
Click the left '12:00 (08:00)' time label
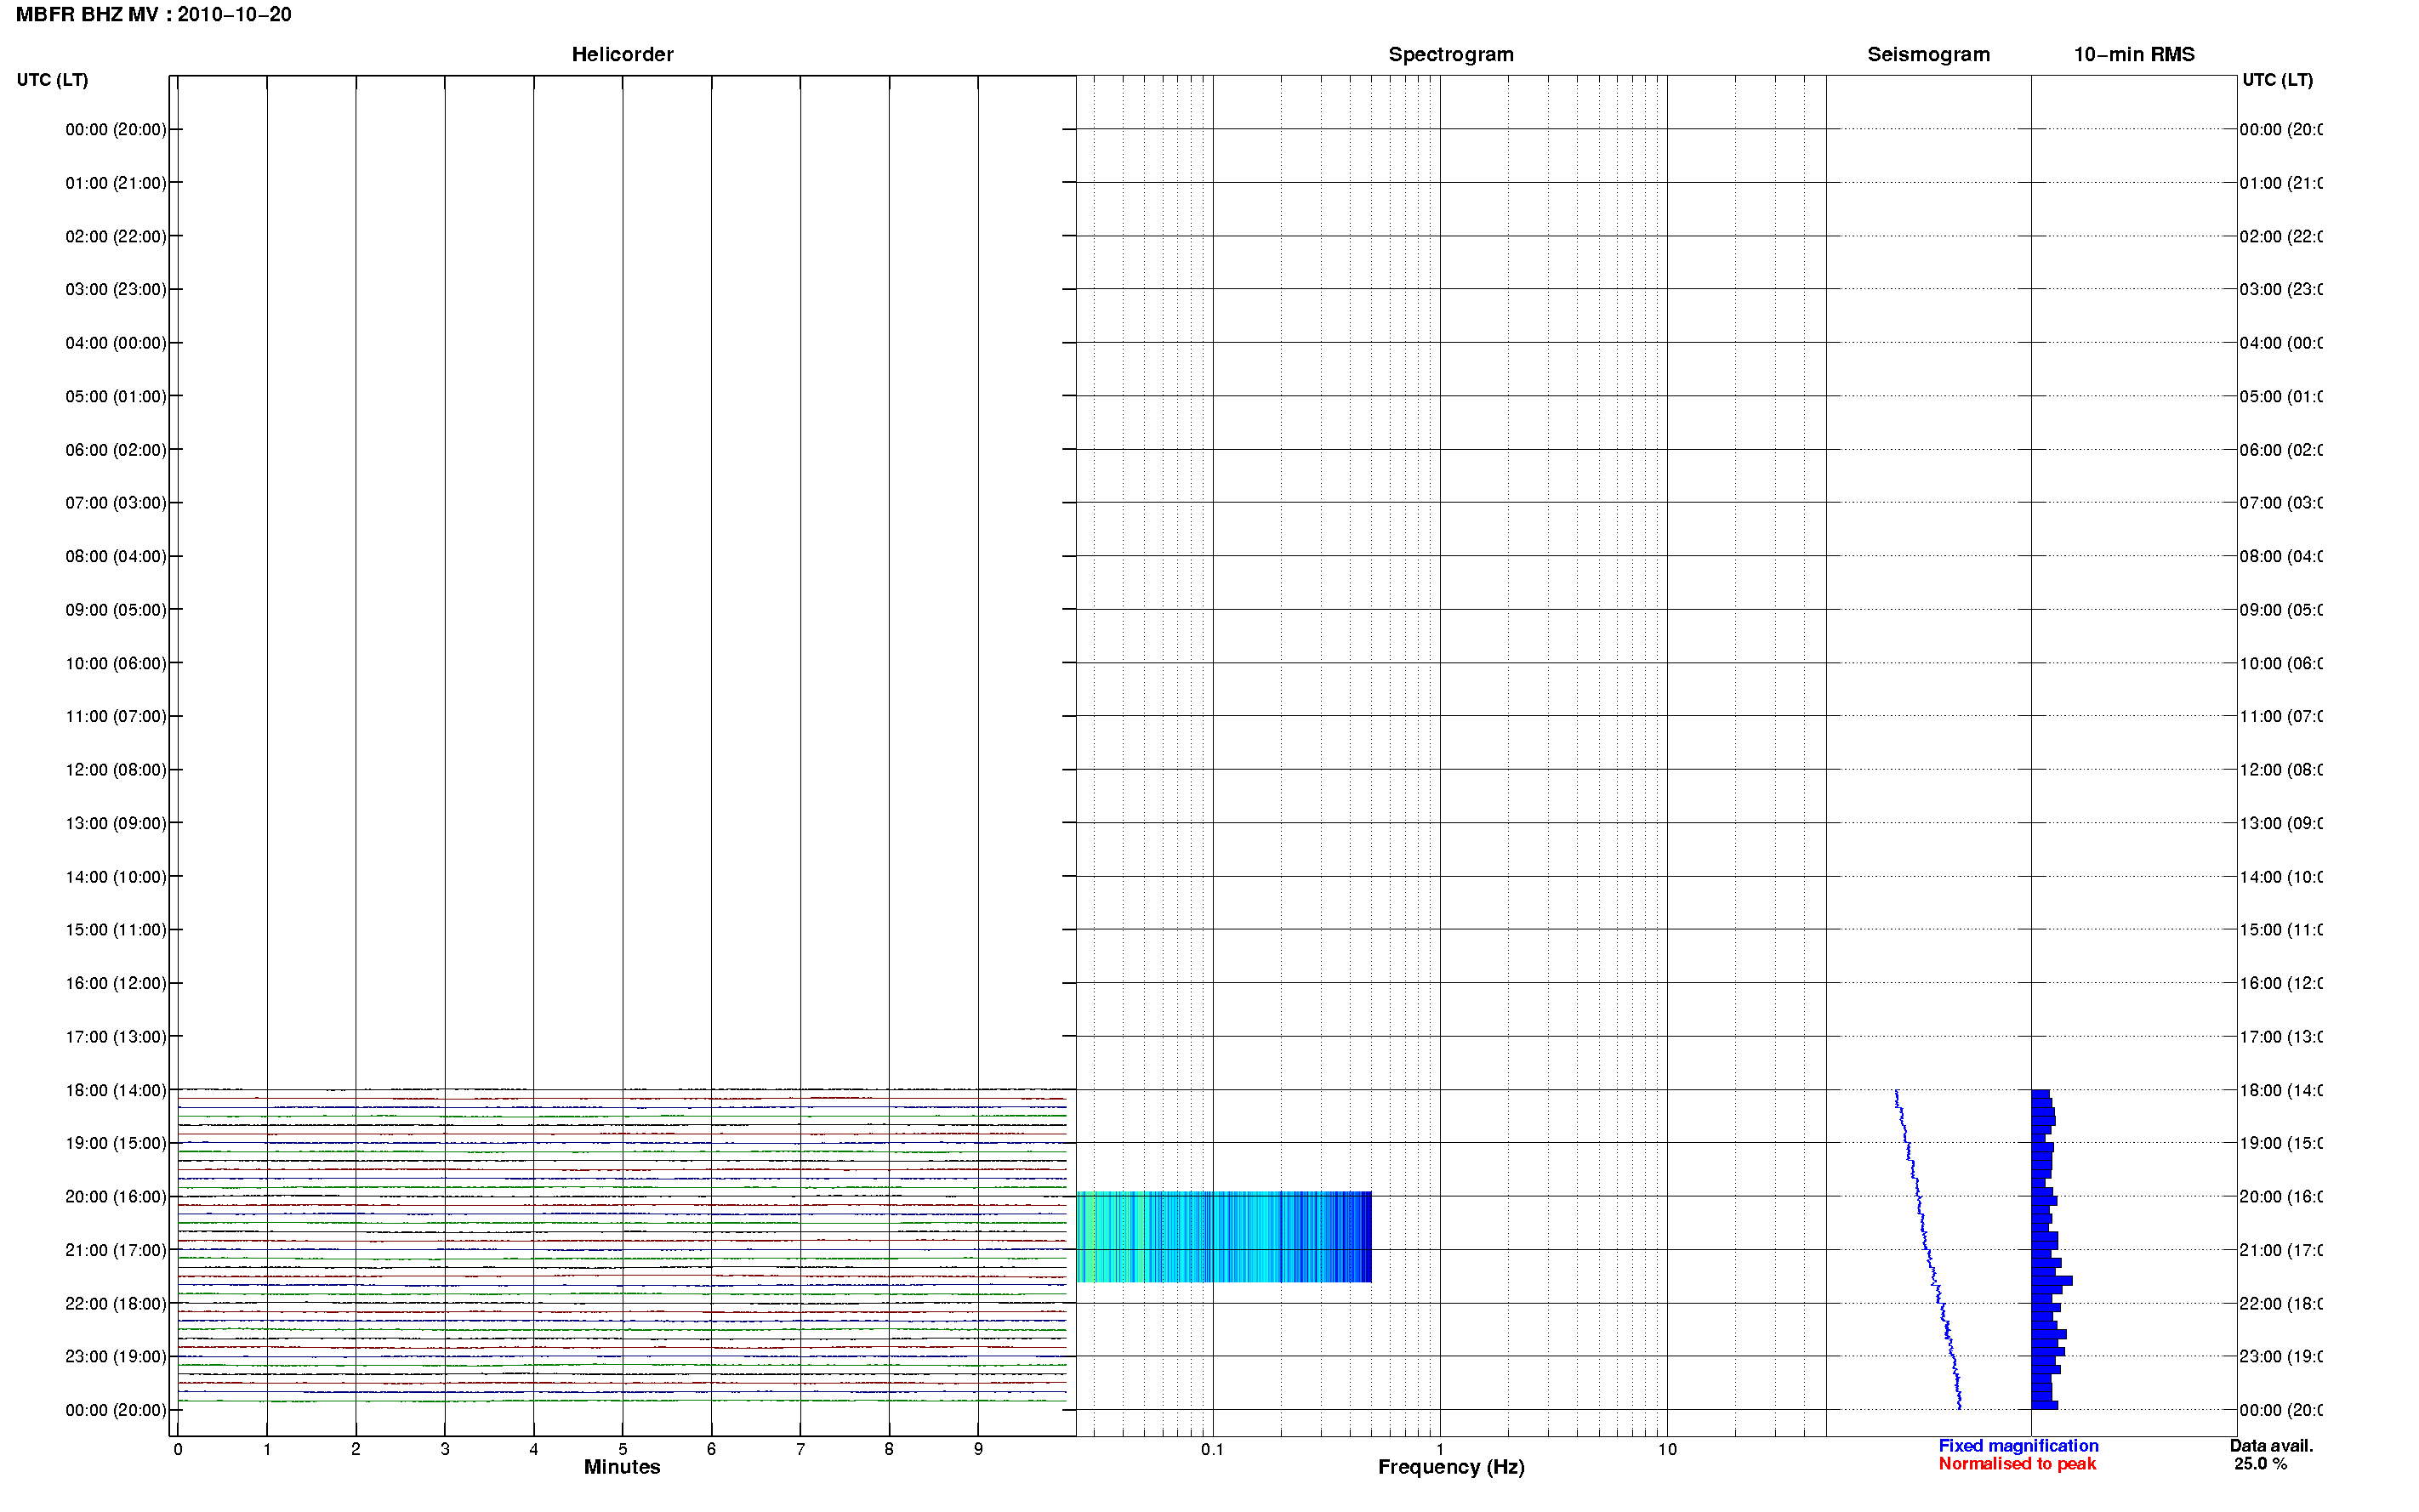[x=116, y=770]
